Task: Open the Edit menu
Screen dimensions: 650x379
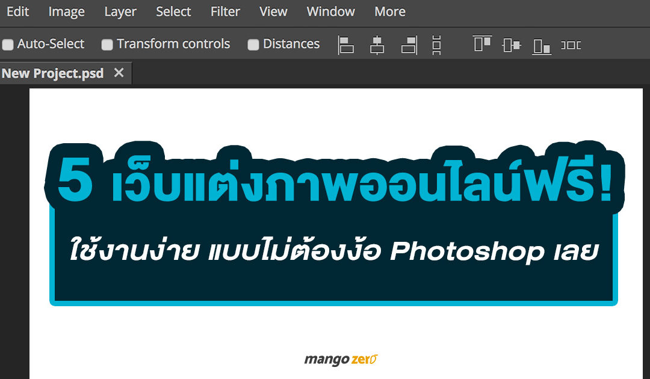Action: [x=17, y=11]
